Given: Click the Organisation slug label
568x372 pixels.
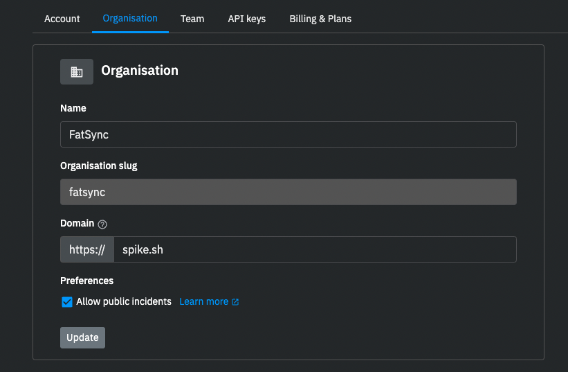Looking at the screenshot, I should [98, 166].
